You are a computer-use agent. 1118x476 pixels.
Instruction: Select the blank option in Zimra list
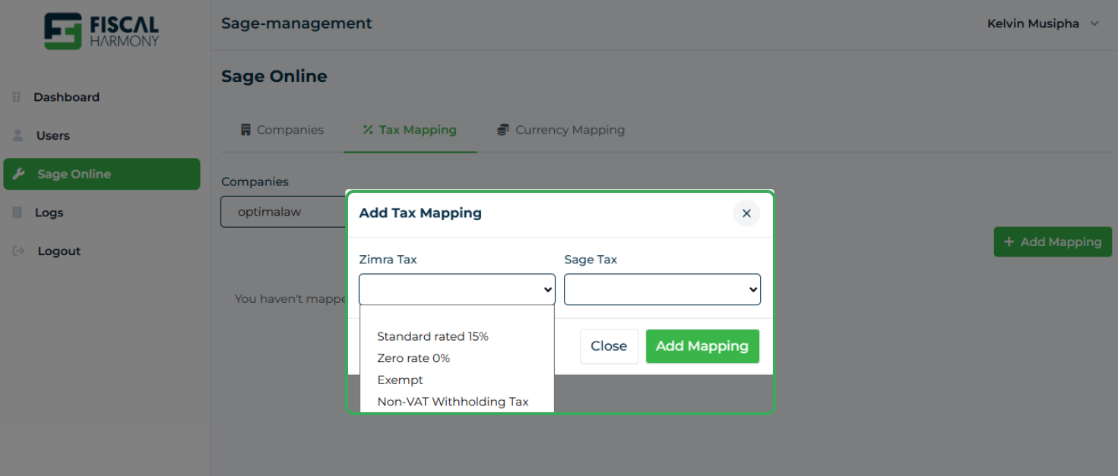(x=457, y=317)
